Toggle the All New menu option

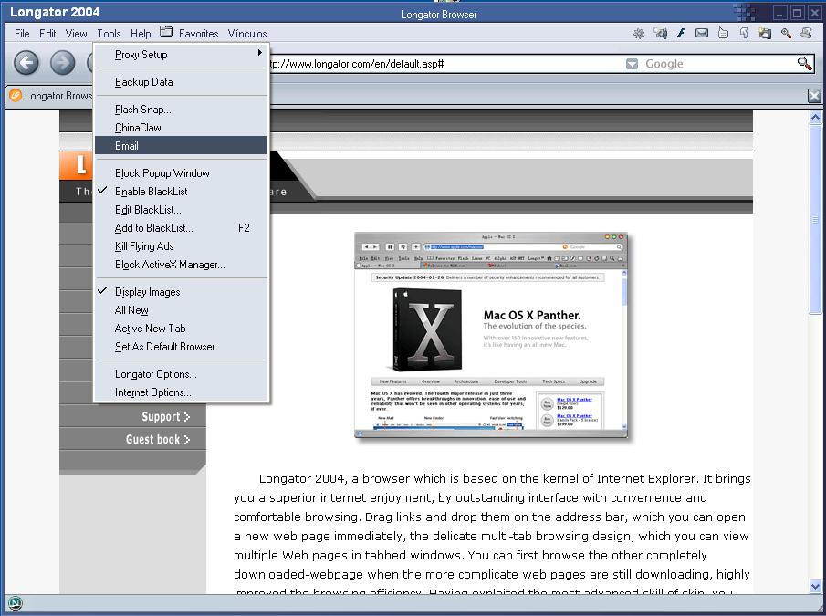[x=182, y=310]
